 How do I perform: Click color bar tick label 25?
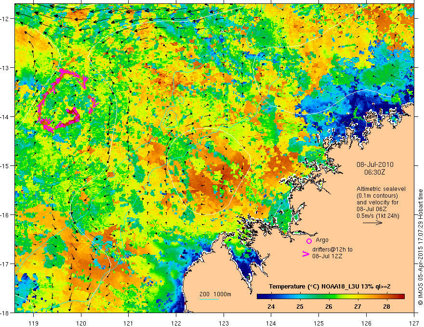(x=300, y=307)
